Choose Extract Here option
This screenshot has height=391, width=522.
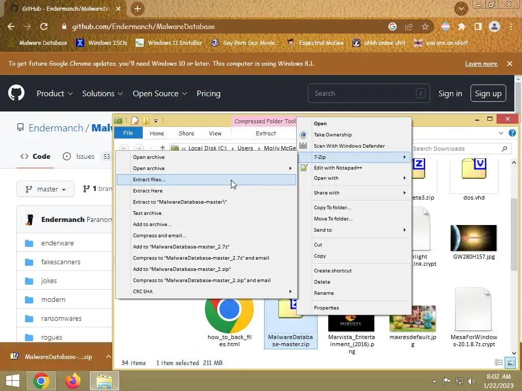coord(206,190)
